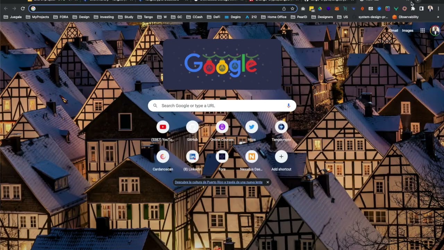Open the Tango bookmarks folder

[x=145, y=17]
